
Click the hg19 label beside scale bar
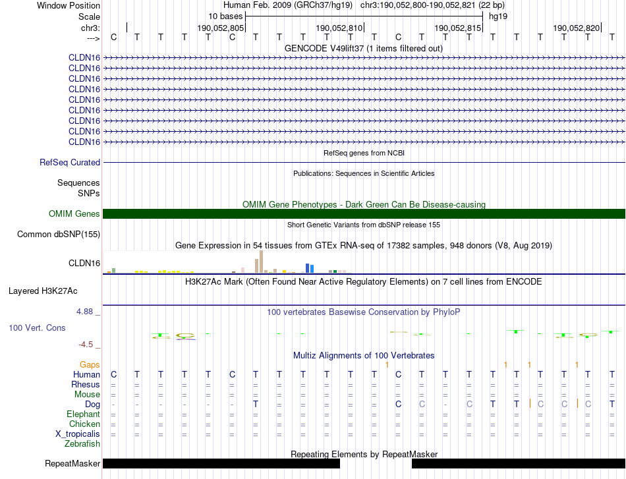tap(498, 16)
